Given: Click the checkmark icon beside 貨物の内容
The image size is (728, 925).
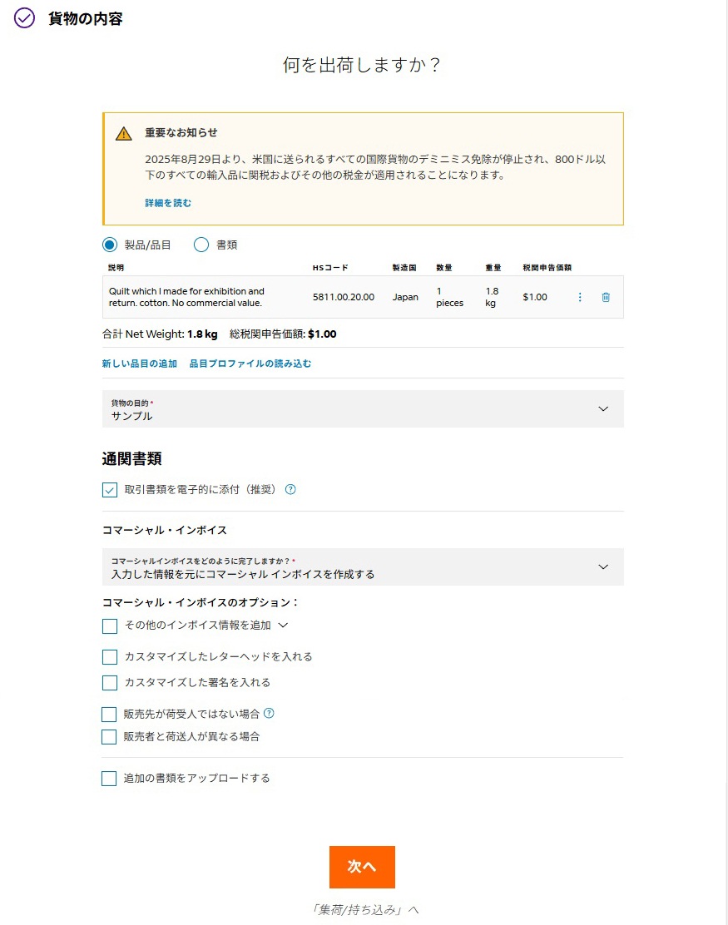Looking at the screenshot, I should (25, 18).
